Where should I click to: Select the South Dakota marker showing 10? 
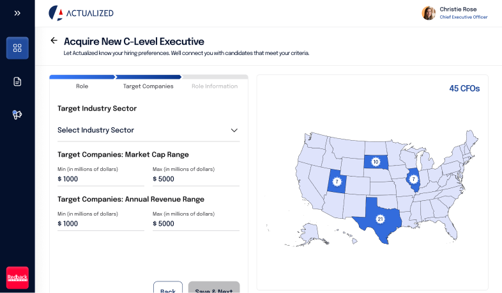click(376, 162)
